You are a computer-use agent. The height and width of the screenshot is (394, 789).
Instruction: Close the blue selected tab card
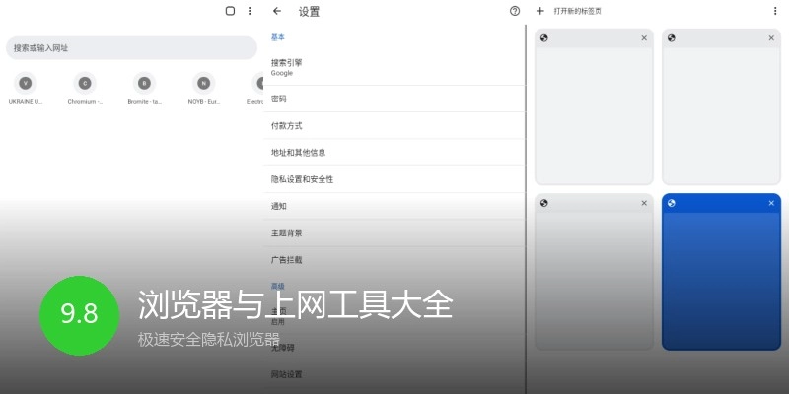(x=771, y=203)
